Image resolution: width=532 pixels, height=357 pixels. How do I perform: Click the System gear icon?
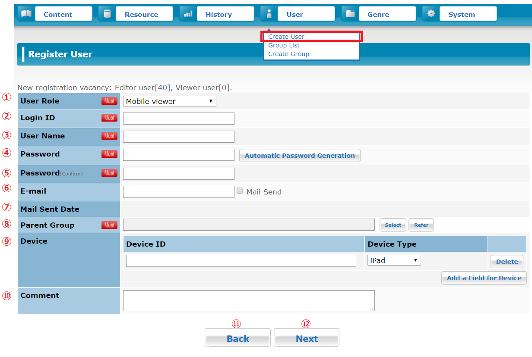click(x=430, y=13)
